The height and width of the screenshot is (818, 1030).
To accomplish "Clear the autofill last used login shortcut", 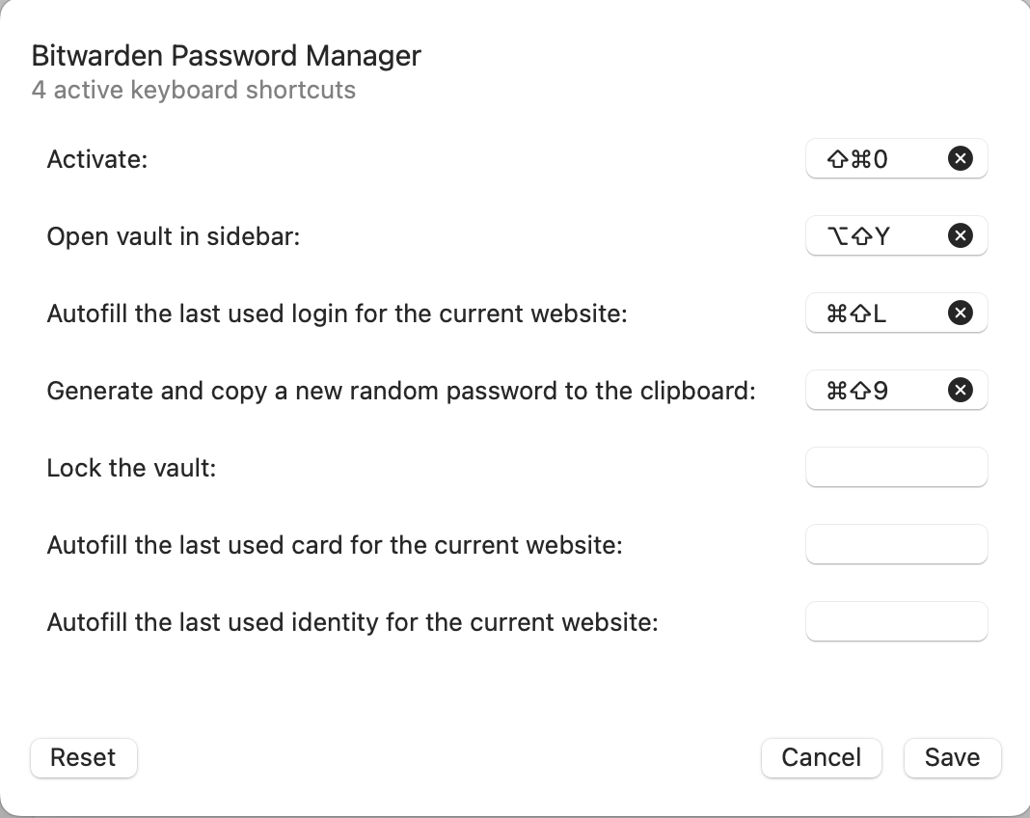I will click(960, 313).
